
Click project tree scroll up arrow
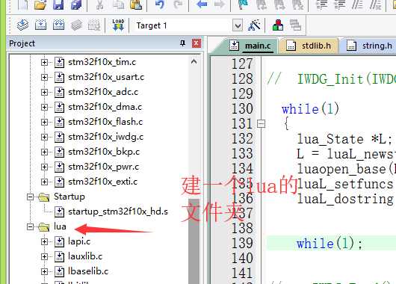[x=194, y=61]
